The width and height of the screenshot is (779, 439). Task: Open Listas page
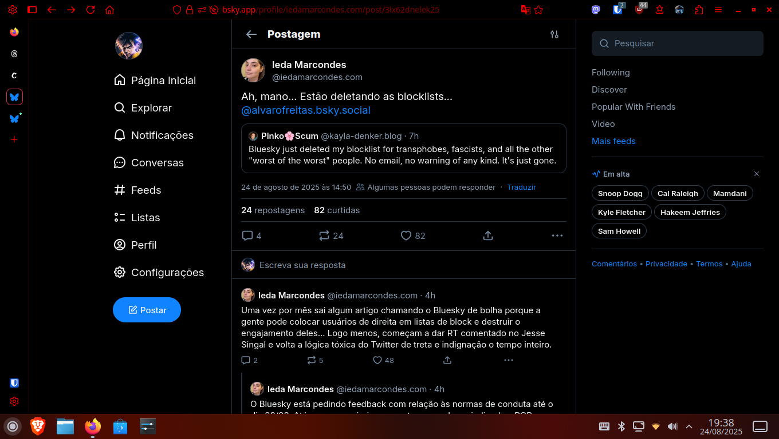(x=137, y=217)
